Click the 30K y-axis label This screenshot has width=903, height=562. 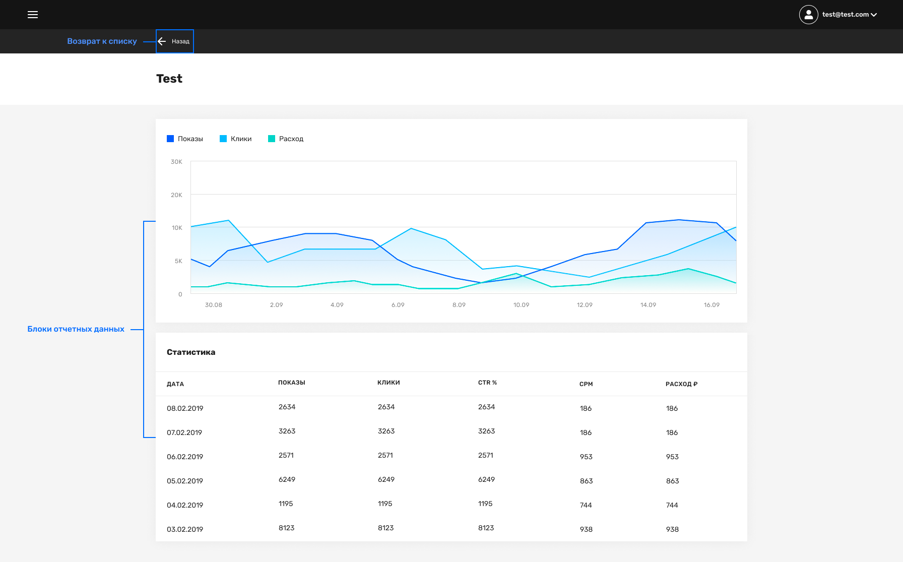[x=176, y=162]
